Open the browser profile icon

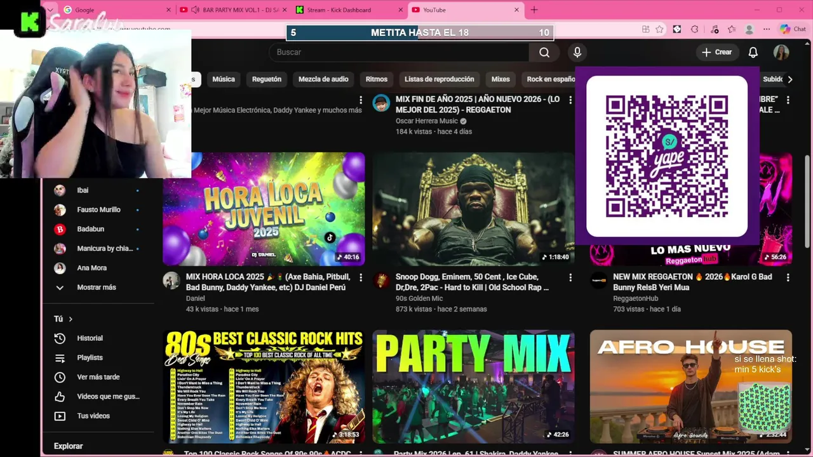[749, 29]
